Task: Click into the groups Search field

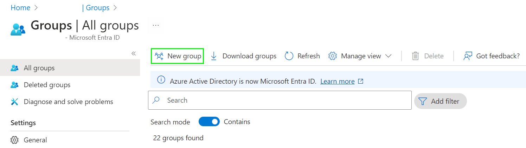Action: (x=285, y=100)
